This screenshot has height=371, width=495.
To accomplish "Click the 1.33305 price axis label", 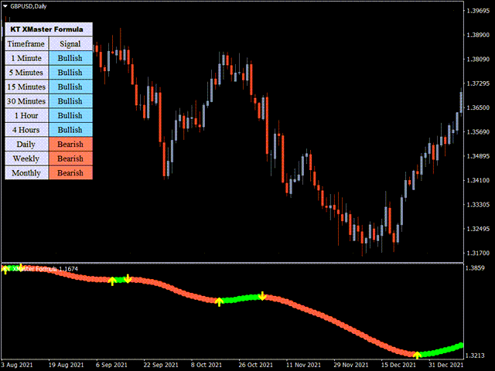I will click(478, 205).
